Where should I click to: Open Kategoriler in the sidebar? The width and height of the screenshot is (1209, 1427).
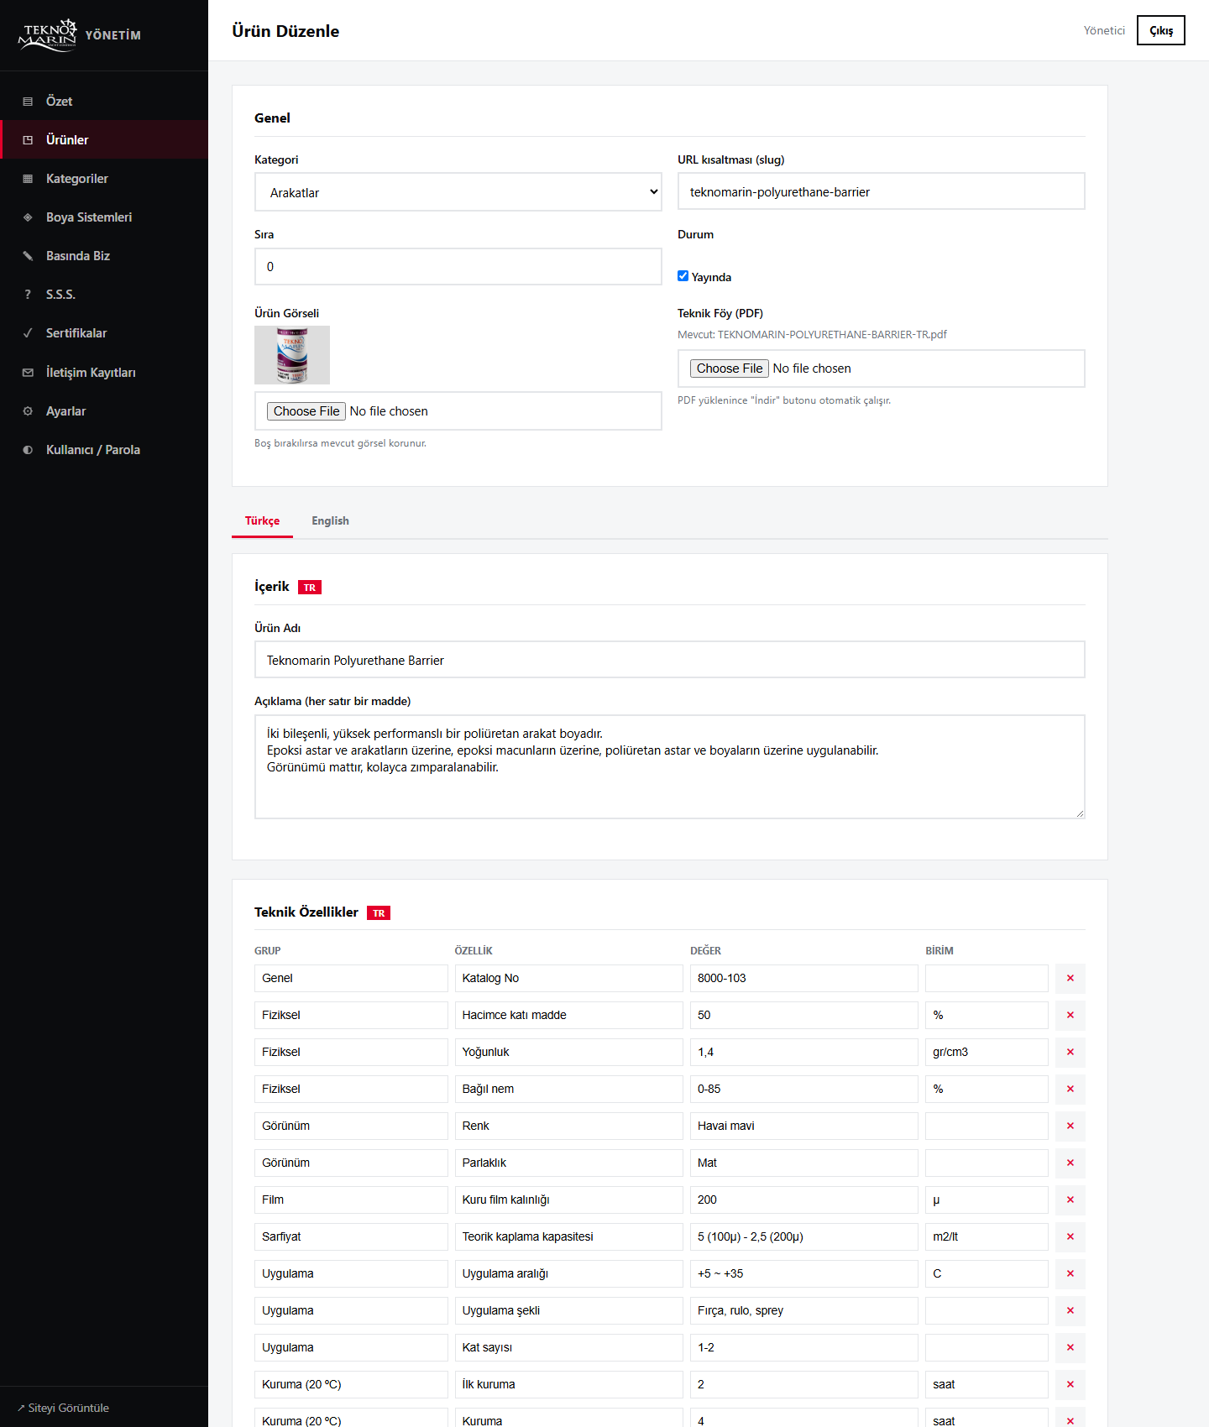[x=104, y=179]
